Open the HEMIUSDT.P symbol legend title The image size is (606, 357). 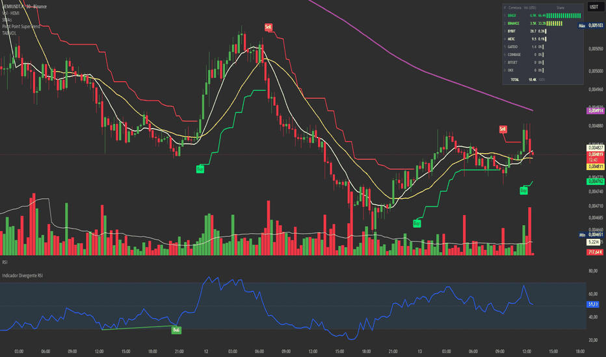point(24,6)
